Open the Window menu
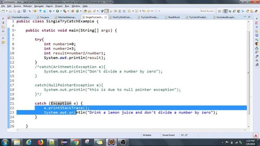The image size is (260, 146). point(76,6)
